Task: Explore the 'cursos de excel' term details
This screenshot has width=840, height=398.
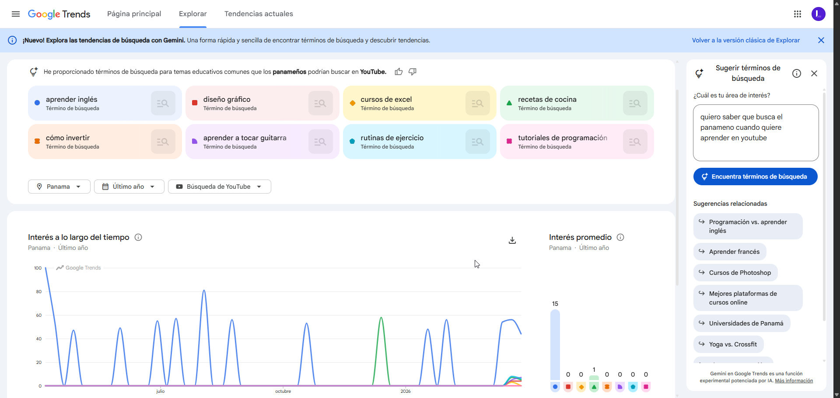Action: pos(478,103)
